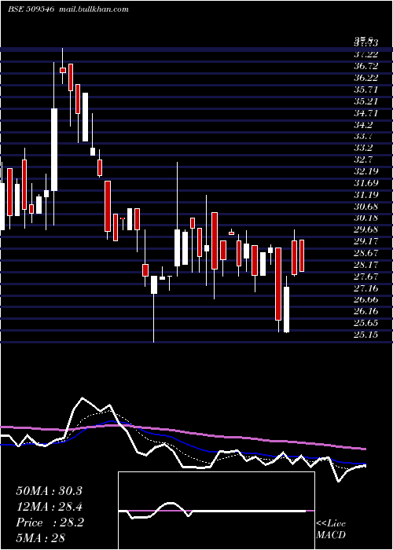Screen dimensions: 393x550
Task: Click inside the MACD inset chart box
Action: 216,511
